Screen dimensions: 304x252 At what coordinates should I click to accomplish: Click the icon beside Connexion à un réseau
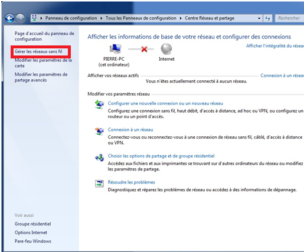99,131
